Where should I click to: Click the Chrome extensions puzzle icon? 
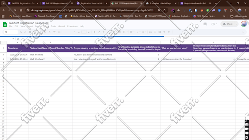231,10
